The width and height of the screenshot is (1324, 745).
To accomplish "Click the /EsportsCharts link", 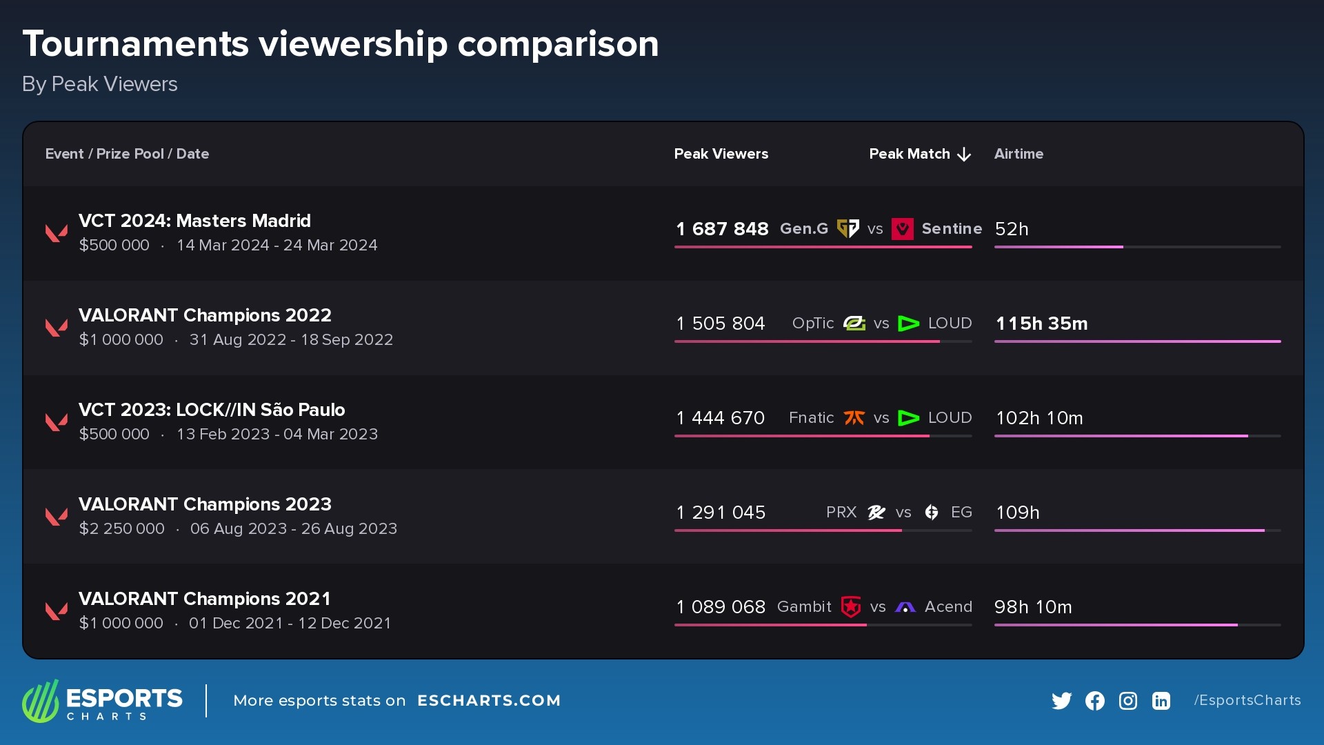I will (1247, 699).
